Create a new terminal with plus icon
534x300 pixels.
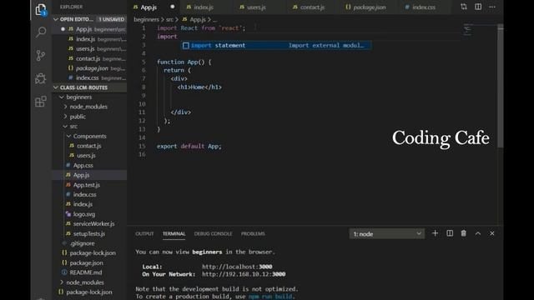click(x=435, y=233)
